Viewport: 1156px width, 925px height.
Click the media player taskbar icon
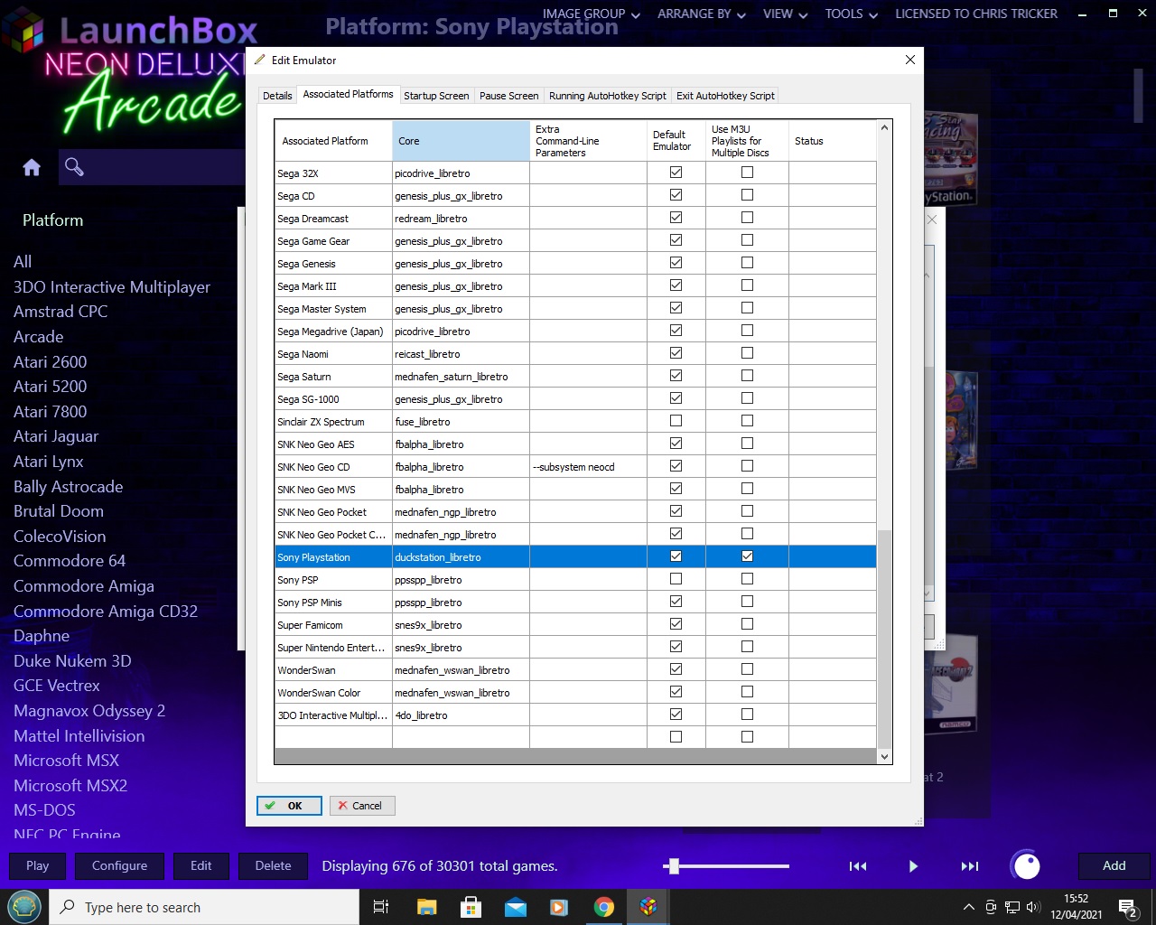coord(559,907)
